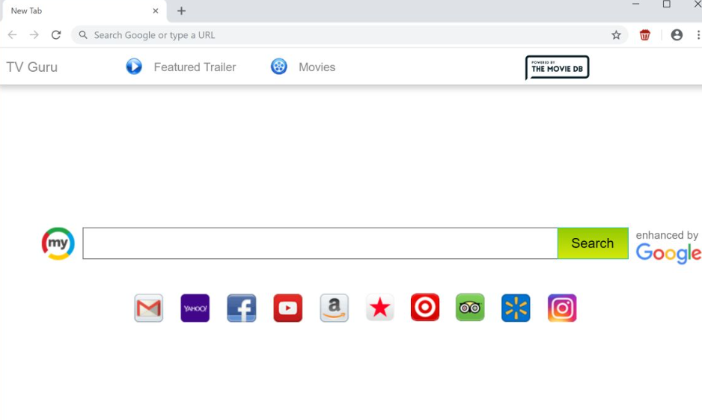Open the Walmart spark shortcut
702x420 pixels.
516,308
